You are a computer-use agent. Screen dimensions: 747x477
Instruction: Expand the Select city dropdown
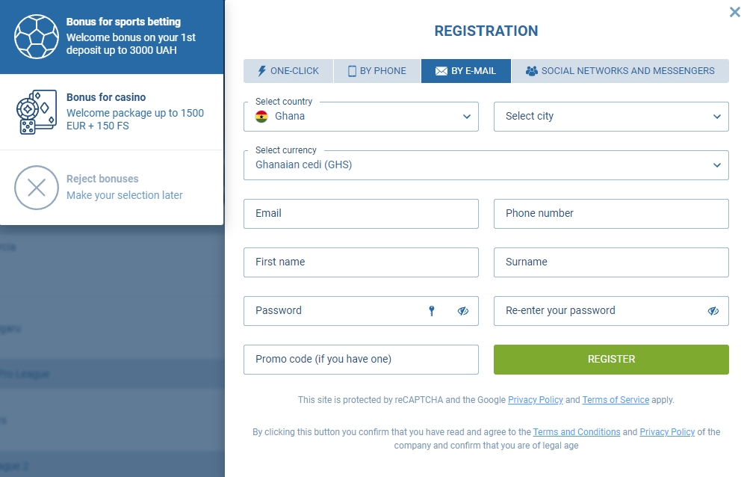pyautogui.click(x=611, y=117)
